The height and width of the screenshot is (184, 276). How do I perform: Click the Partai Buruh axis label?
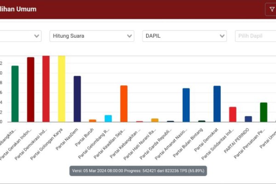coord(84,138)
